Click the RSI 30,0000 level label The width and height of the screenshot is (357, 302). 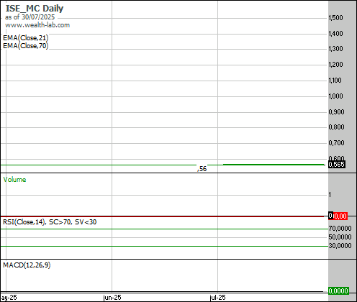tap(340, 246)
